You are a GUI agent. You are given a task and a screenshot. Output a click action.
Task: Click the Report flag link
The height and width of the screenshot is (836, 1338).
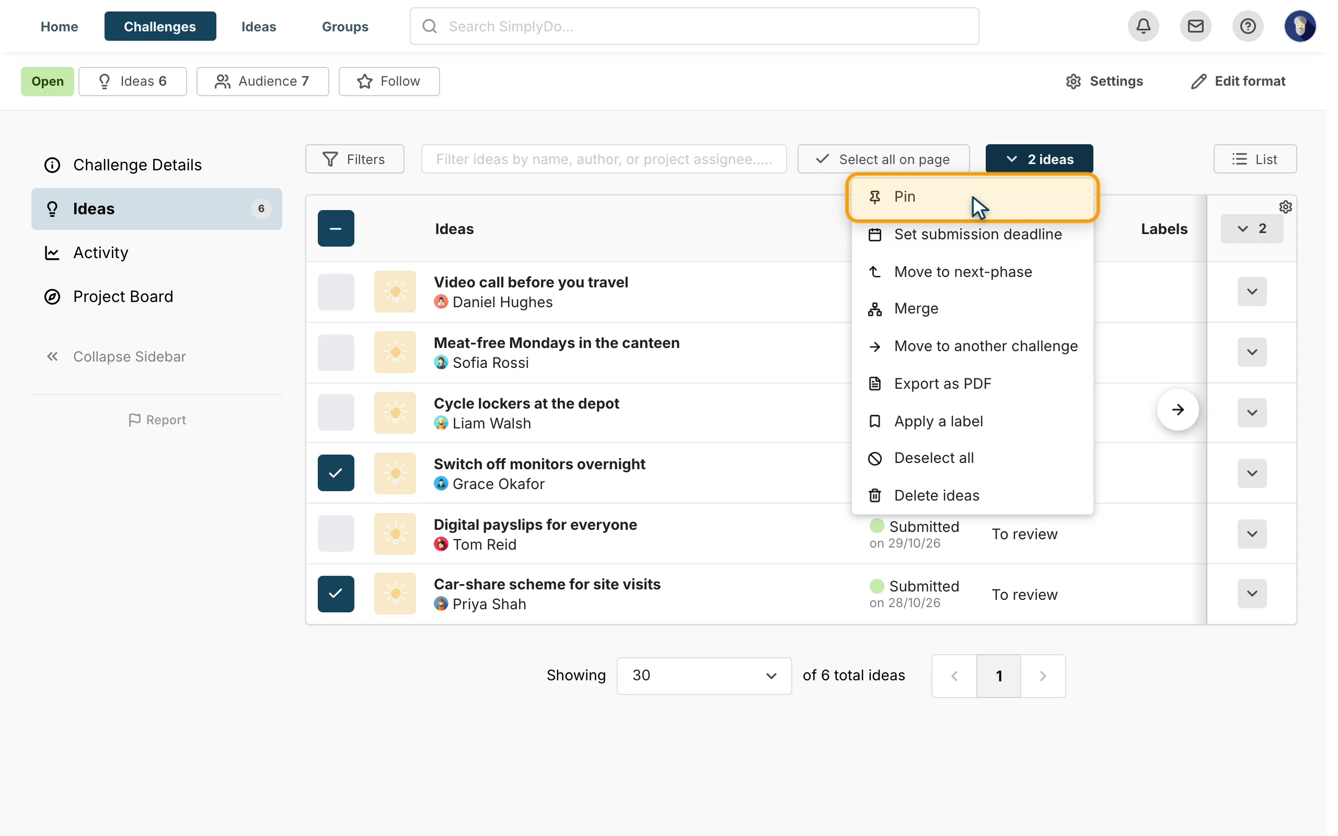pyautogui.click(x=157, y=420)
